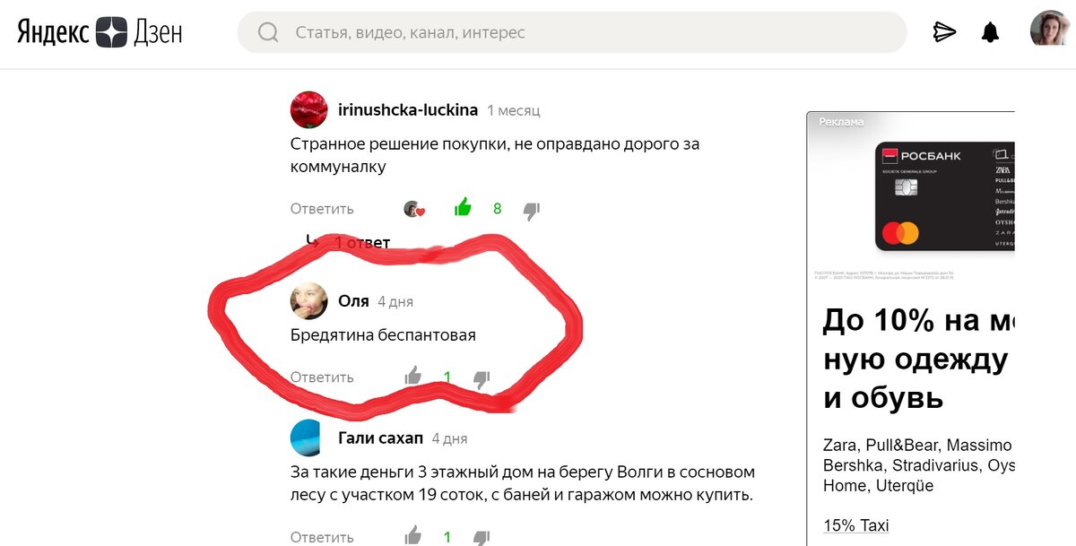
Task: Click the "15% Taxi" ad link
Action: pyautogui.click(x=855, y=526)
